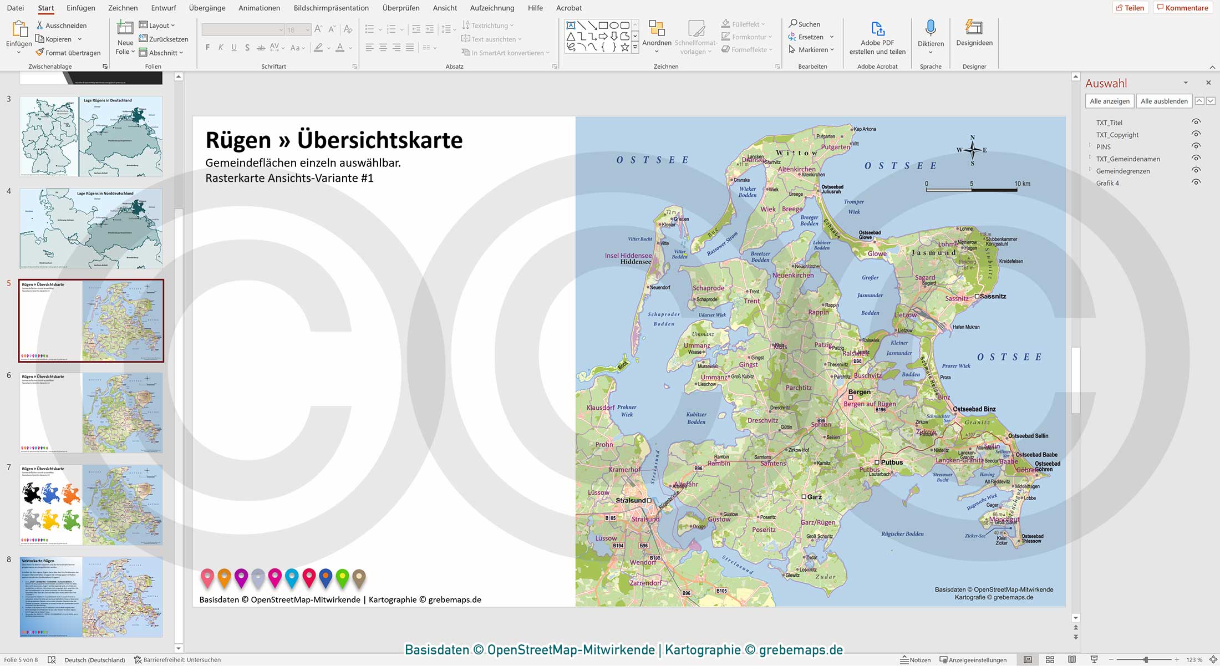Insert a star shape from the shapes gallery
This screenshot has width=1220, height=666.
pos(625,48)
